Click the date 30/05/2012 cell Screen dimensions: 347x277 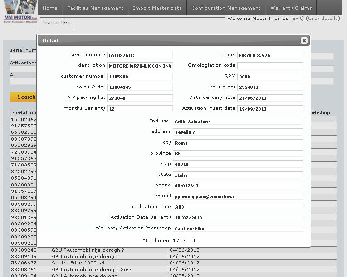[x=185, y=276]
